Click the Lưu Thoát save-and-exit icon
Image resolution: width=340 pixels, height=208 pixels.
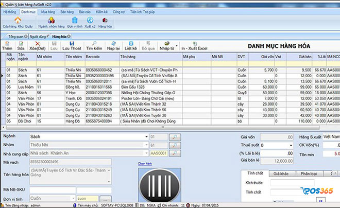click(72, 45)
